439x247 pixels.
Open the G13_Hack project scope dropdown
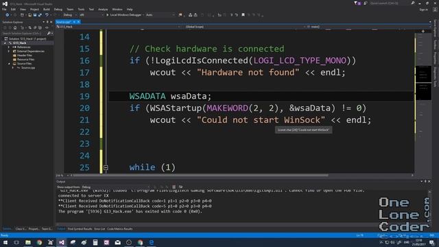click(x=117, y=27)
